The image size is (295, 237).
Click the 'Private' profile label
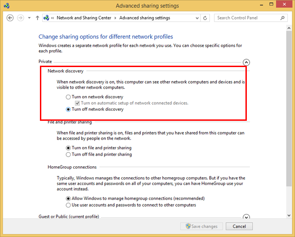(x=45, y=62)
